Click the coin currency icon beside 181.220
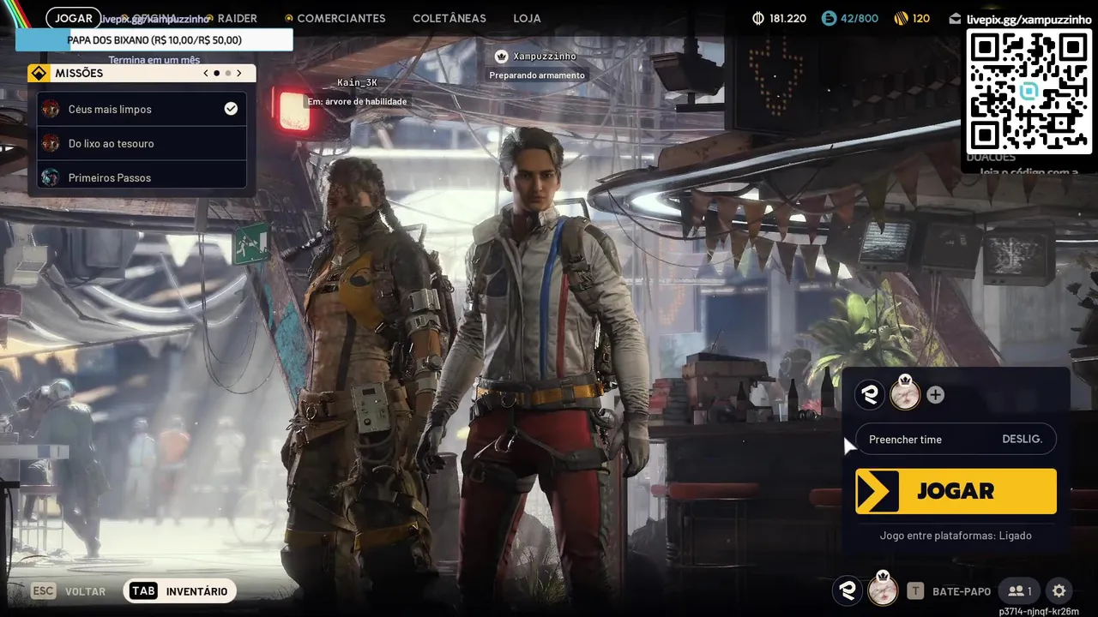The width and height of the screenshot is (1098, 617). pyautogui.click(x=758, y=18)
